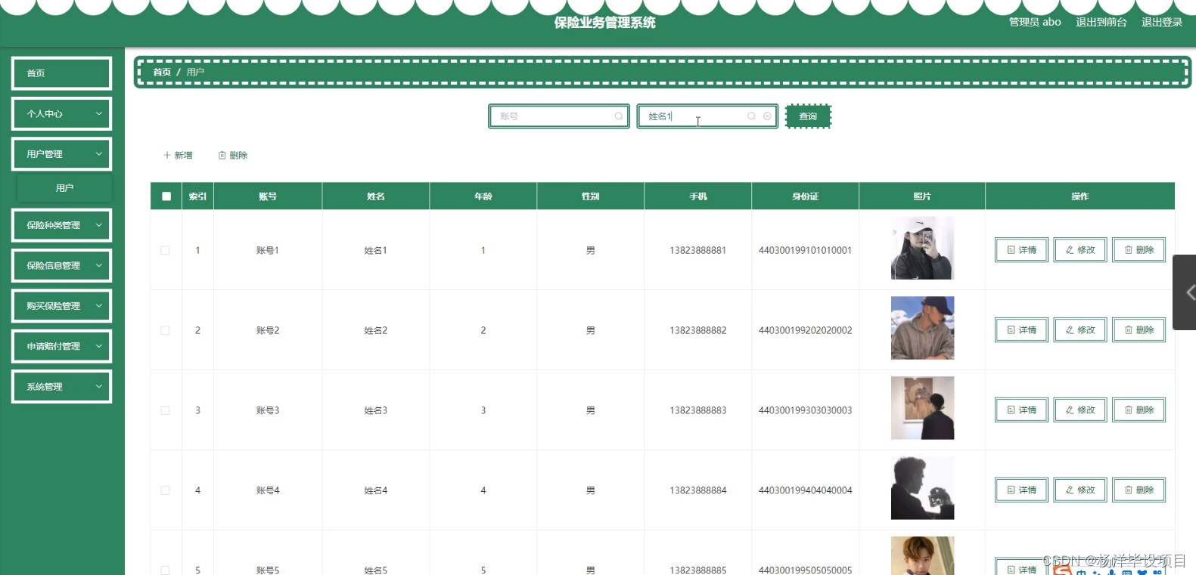The height and width of the screenshot is (575, 1196).
Task: Click the 查询 search button
Action: (x=808, y=116)
